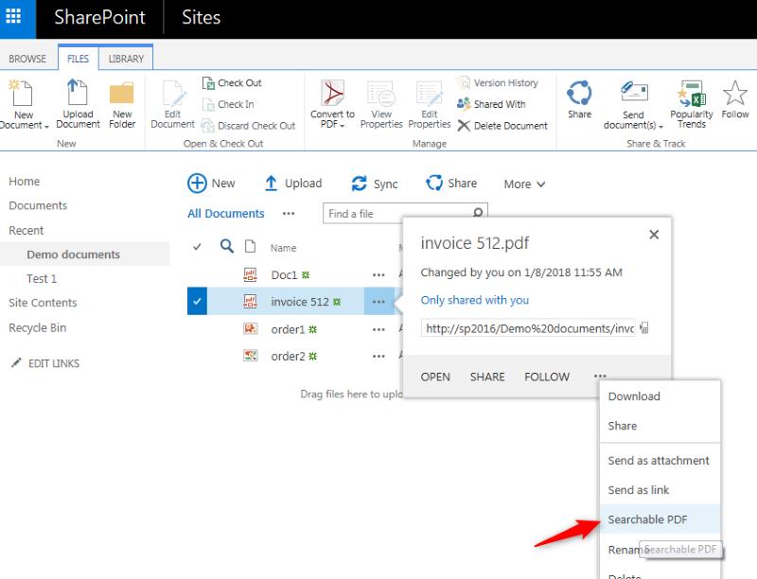Go to Home in left navigation
Image resolution: width=757 pixels, height=579 pixels.
point(25,182)
